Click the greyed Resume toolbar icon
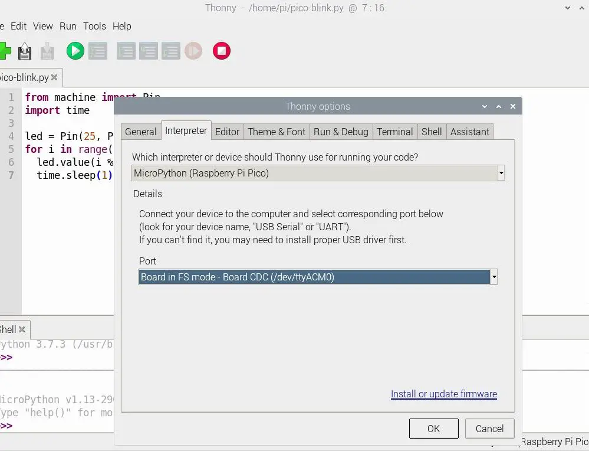 click(x=193, y=51)
